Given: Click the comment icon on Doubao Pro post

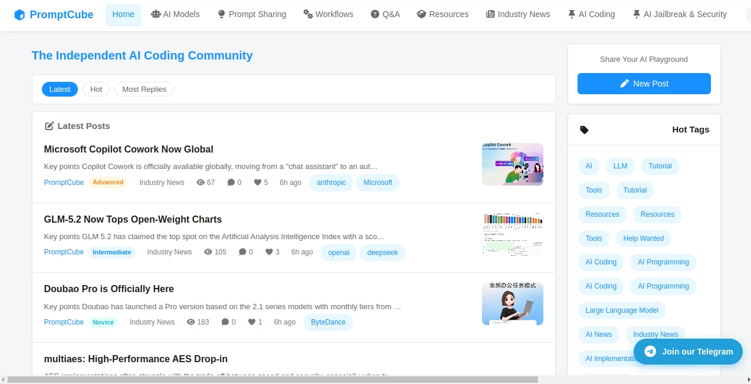Looking at the screenshot, I should (x=225, y=322).
